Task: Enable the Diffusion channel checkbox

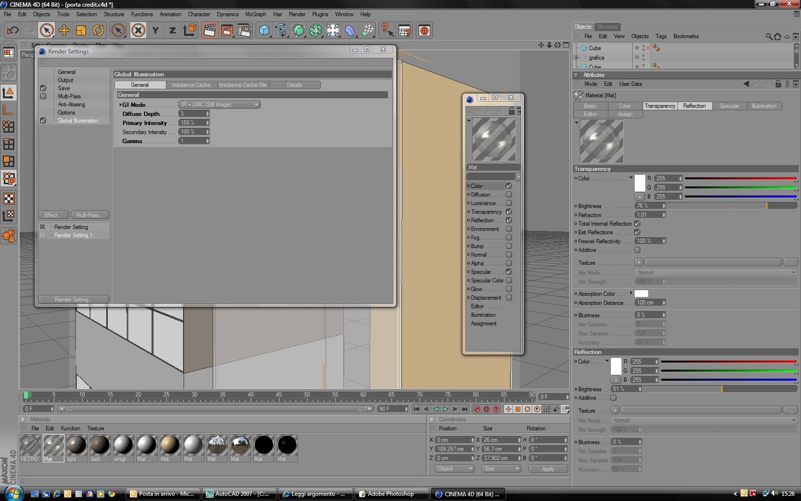Action: (x=509, y=195)
